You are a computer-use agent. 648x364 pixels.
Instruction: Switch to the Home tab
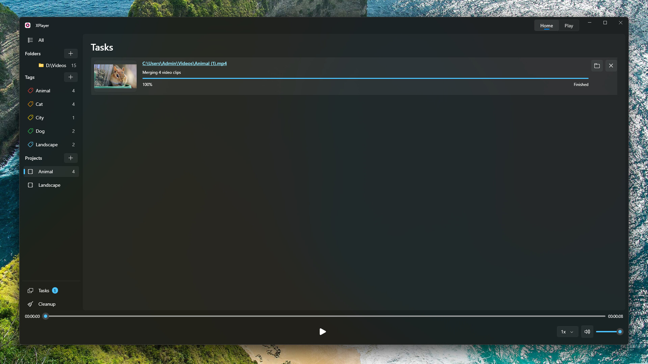[546, 26]
